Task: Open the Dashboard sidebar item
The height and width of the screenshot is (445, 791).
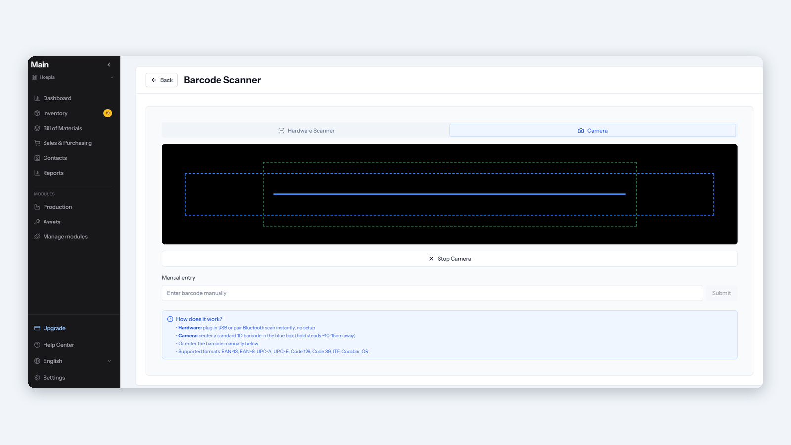Action: pyautogui.click(x=74, y=98)
